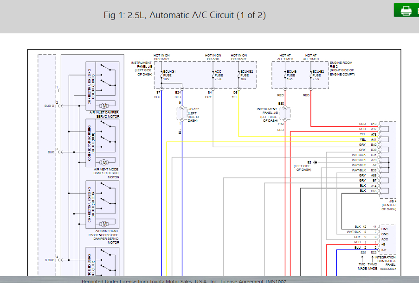The height and width of the screenshot is (283, 419).
Task: Click the Integration Control & Panel Assembly label
Action: [387, 263]
